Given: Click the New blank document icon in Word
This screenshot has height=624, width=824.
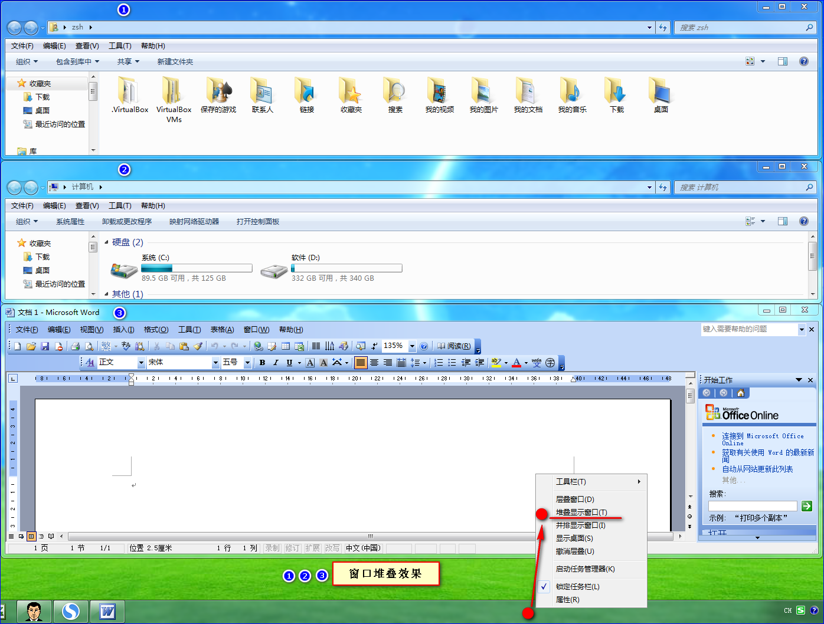Looking at the screenshot, I should coord(18,346).
